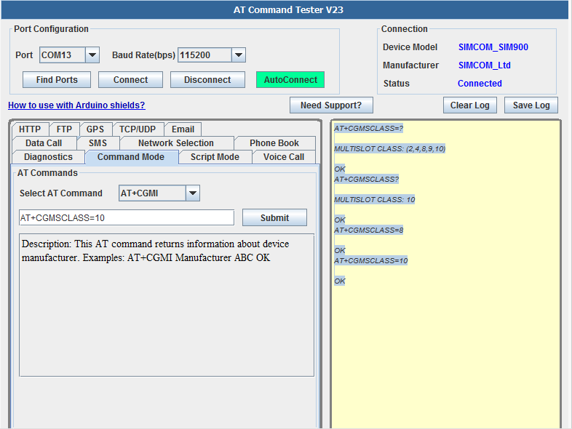
Task: Click log line AT+CGMSCLASS=8
Action: (369, 230)
